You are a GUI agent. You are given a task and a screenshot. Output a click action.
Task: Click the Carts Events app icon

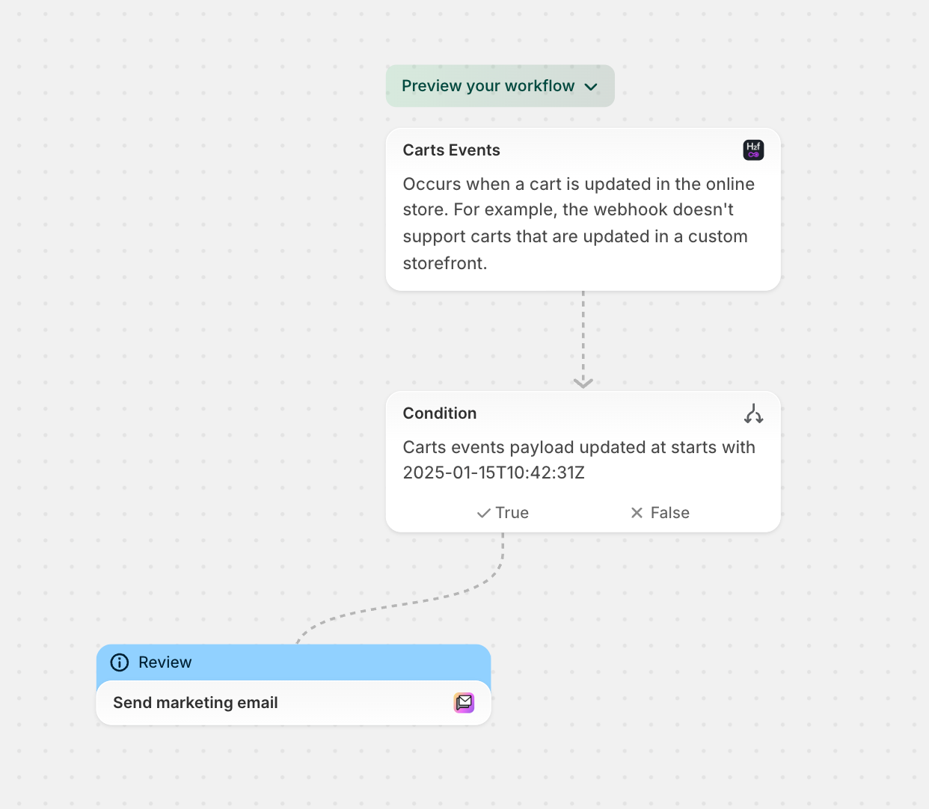[753, 150]
